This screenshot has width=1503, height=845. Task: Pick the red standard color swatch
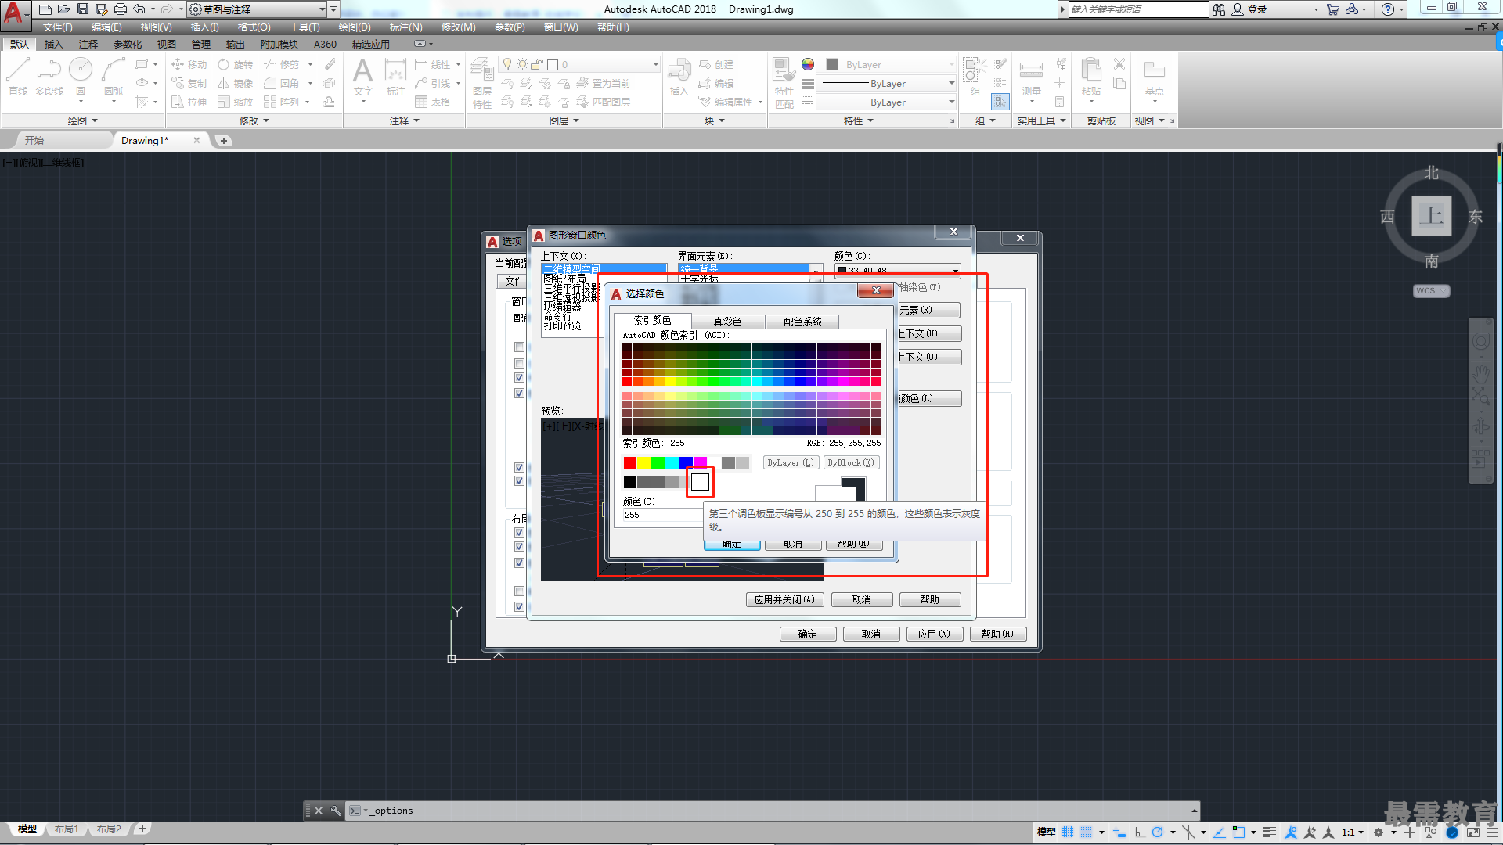[x=630, y=463]
